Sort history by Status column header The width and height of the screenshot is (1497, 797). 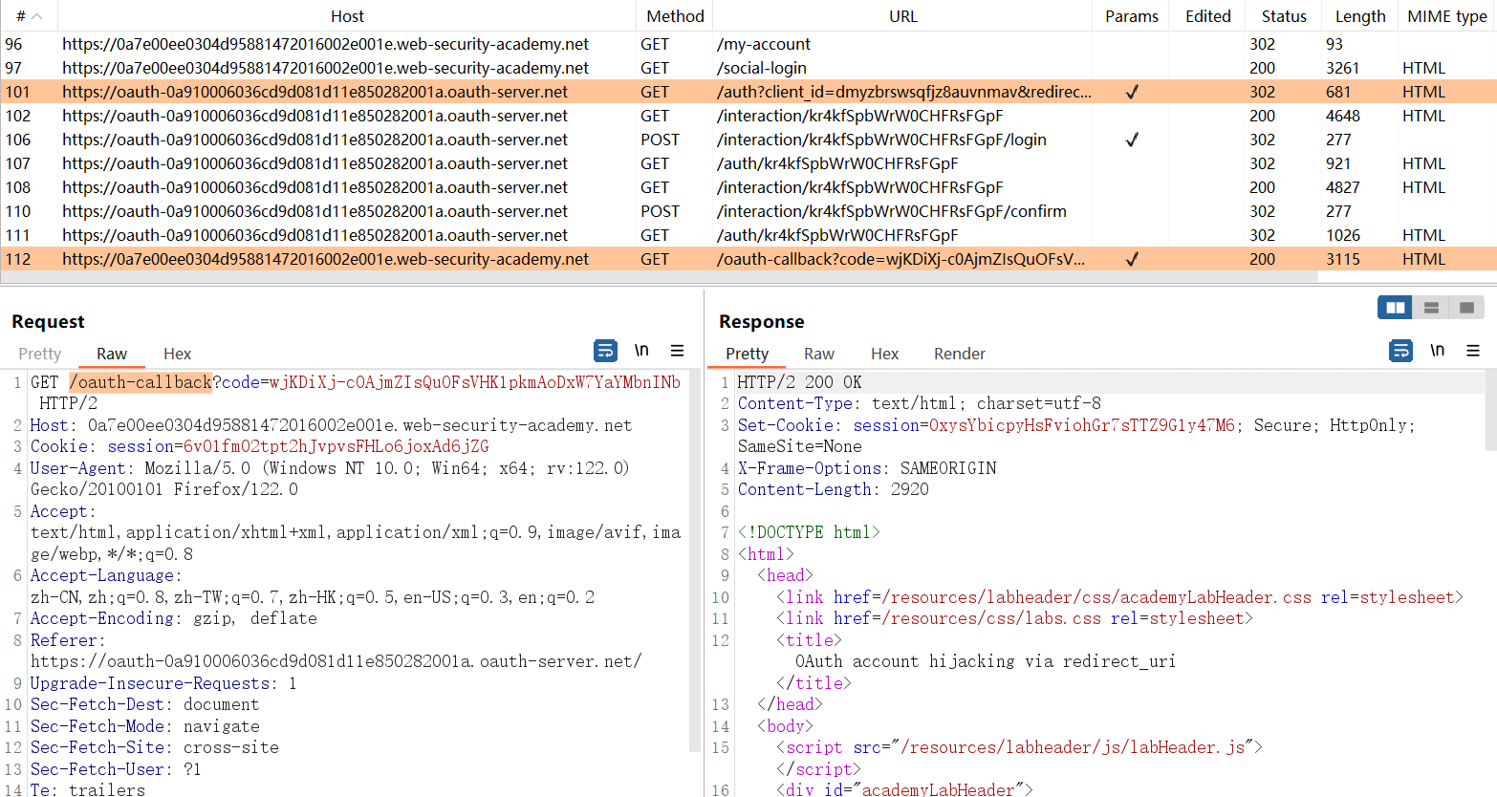[x=1283, y=16]
